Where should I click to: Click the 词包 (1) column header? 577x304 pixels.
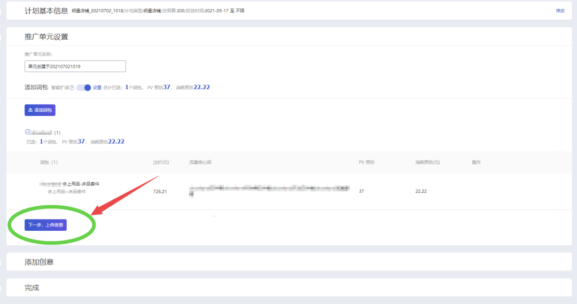pos(49,162)
